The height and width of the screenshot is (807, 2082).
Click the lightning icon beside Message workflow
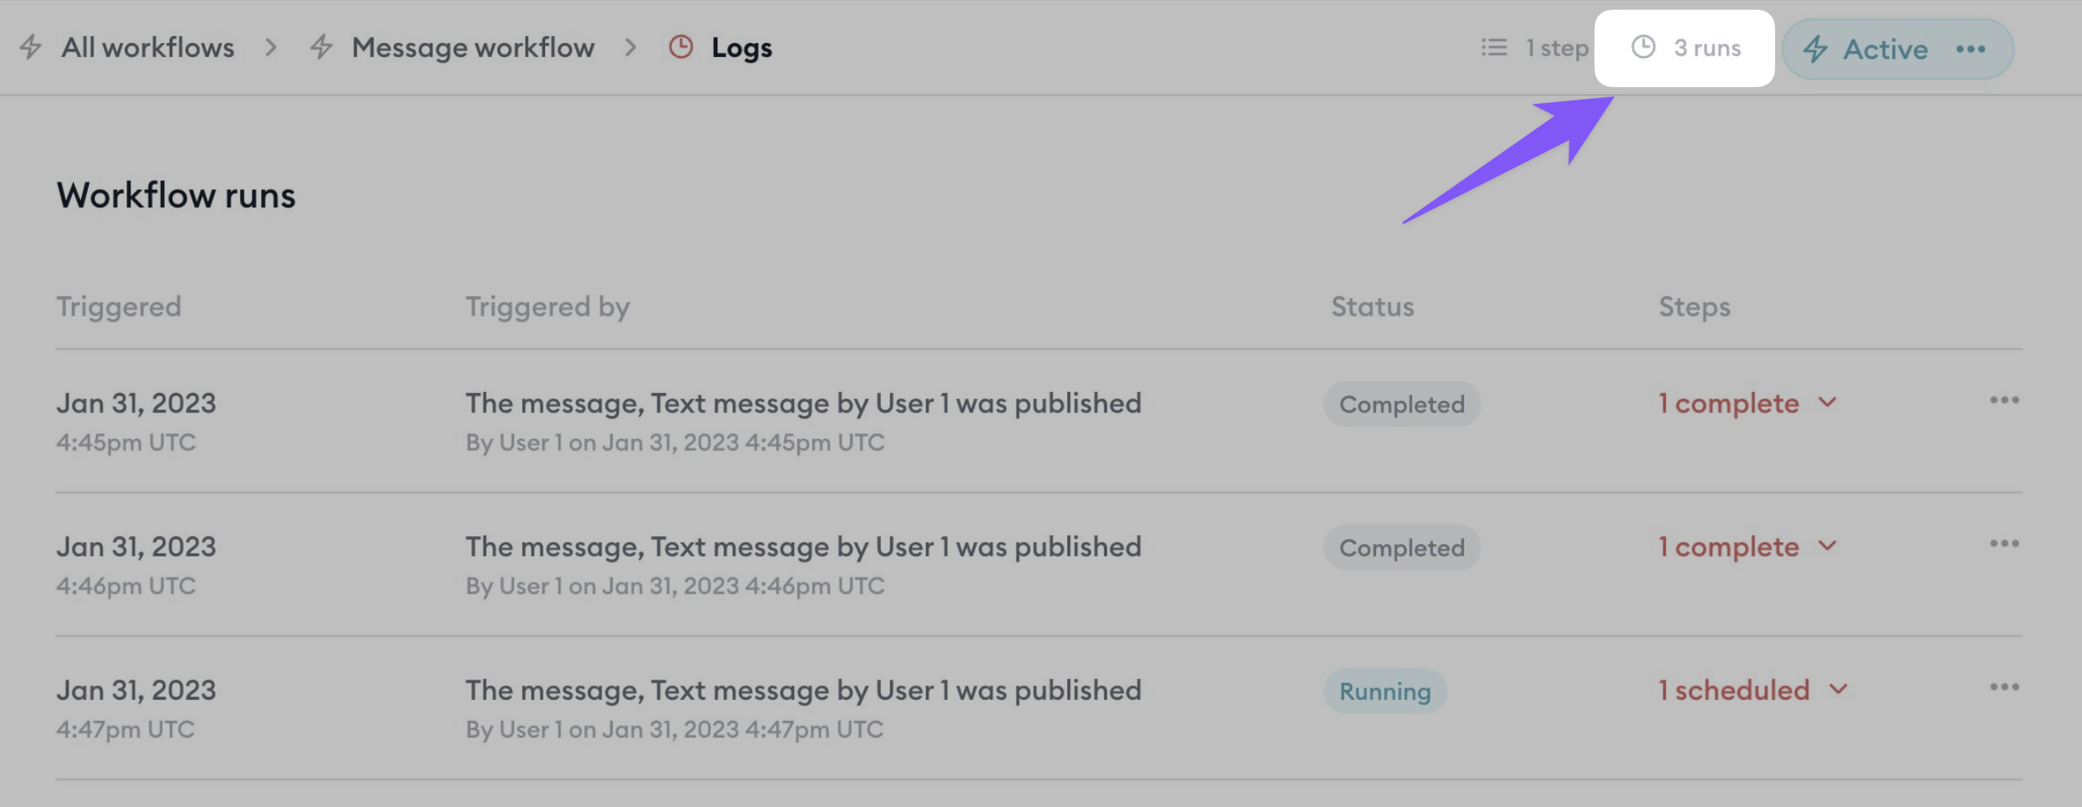click(321, 47)
